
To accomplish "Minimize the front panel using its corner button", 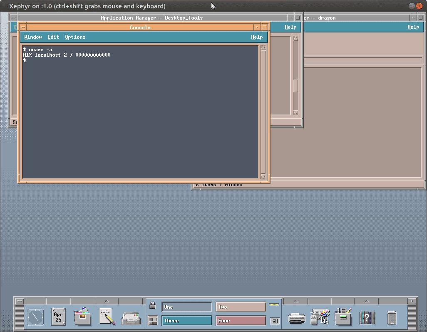I will pos(412,301).
